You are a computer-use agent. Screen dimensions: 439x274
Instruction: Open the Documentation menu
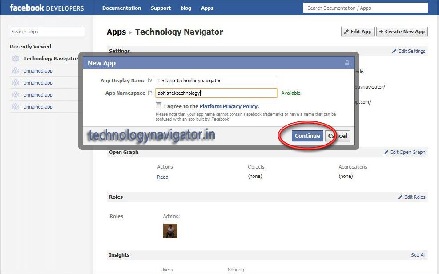click(121, 8)
